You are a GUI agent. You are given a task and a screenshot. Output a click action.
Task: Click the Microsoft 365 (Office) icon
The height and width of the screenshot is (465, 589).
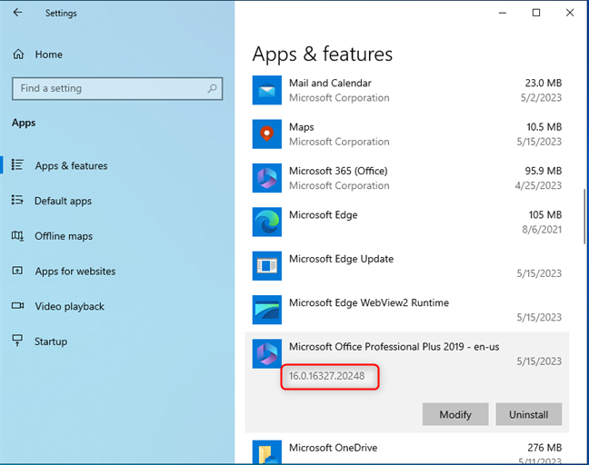[x=266, y=178]
